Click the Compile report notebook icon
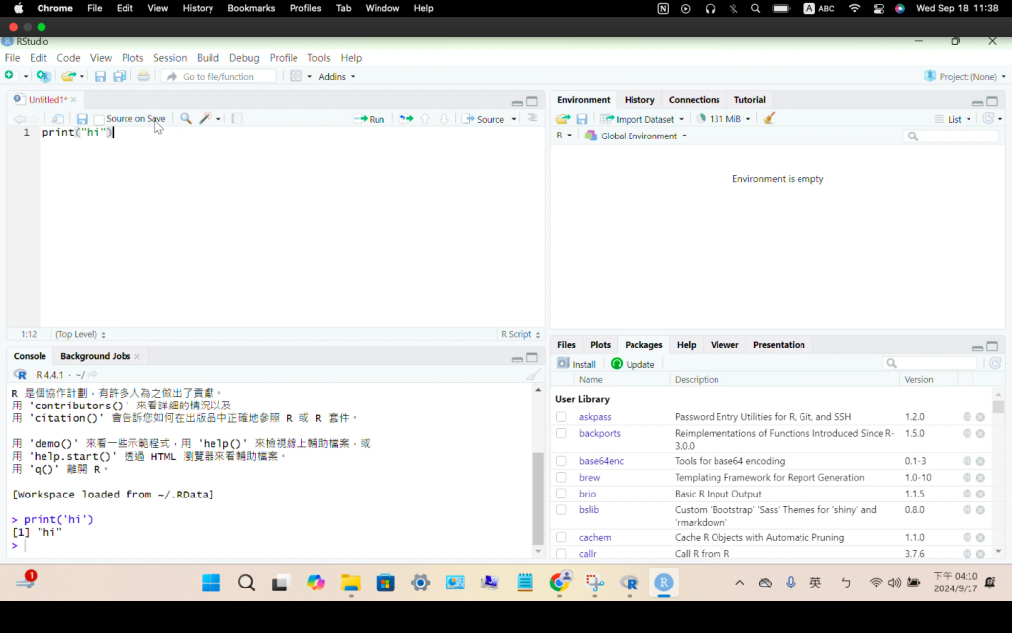The width and height of the screenshot is (1012, 633). [x=237, y=119]
